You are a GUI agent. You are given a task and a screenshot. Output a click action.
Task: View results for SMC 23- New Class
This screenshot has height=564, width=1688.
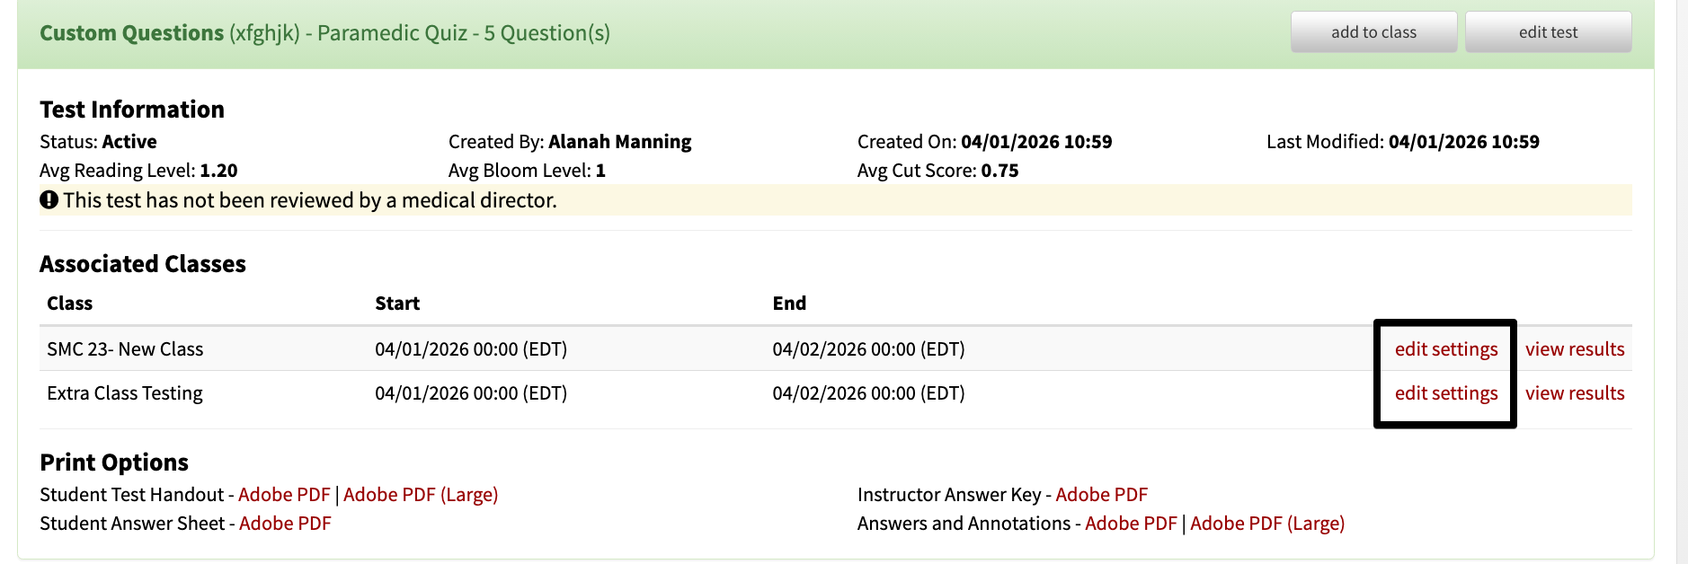pyautogui.click(x=1575, y=349)
